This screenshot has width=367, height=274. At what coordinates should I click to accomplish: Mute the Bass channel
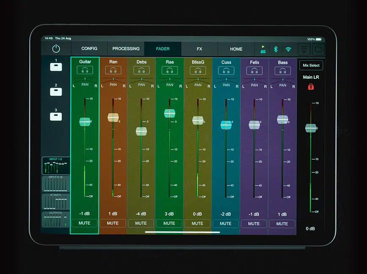pyautogui.click(x=282, y=224)
